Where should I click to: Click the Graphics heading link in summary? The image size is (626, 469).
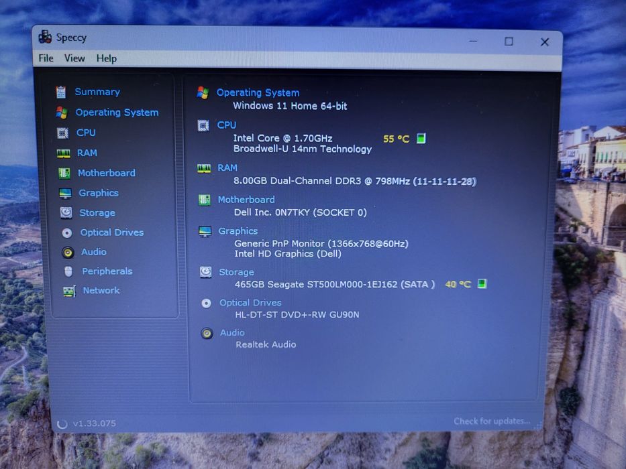click(238, 231)
